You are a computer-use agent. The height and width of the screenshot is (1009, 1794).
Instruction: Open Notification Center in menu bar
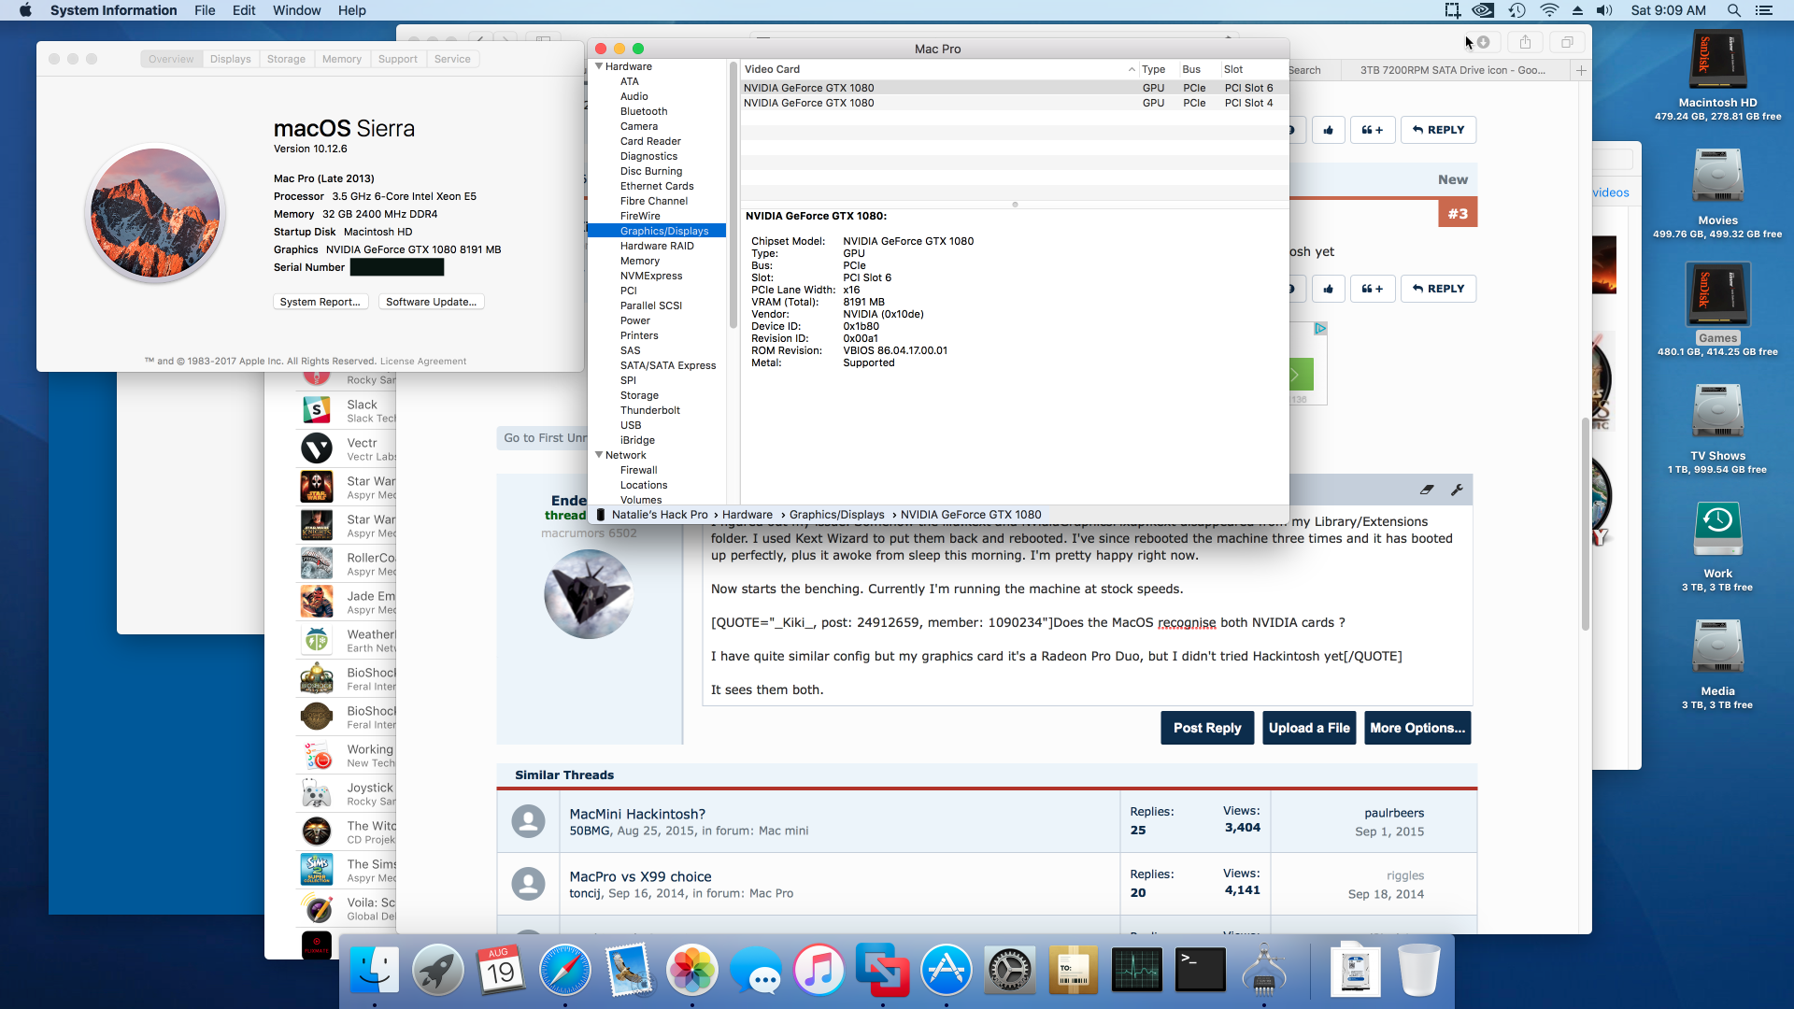coord(1764,10)
